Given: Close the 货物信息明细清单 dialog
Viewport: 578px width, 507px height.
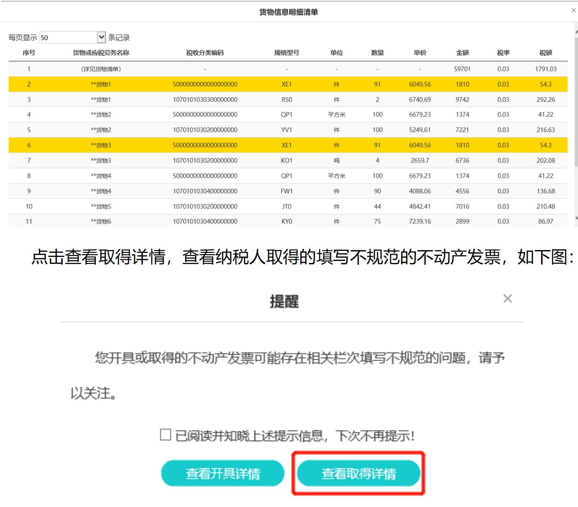Looking at the screenshot, I should [x=573, y=11].
